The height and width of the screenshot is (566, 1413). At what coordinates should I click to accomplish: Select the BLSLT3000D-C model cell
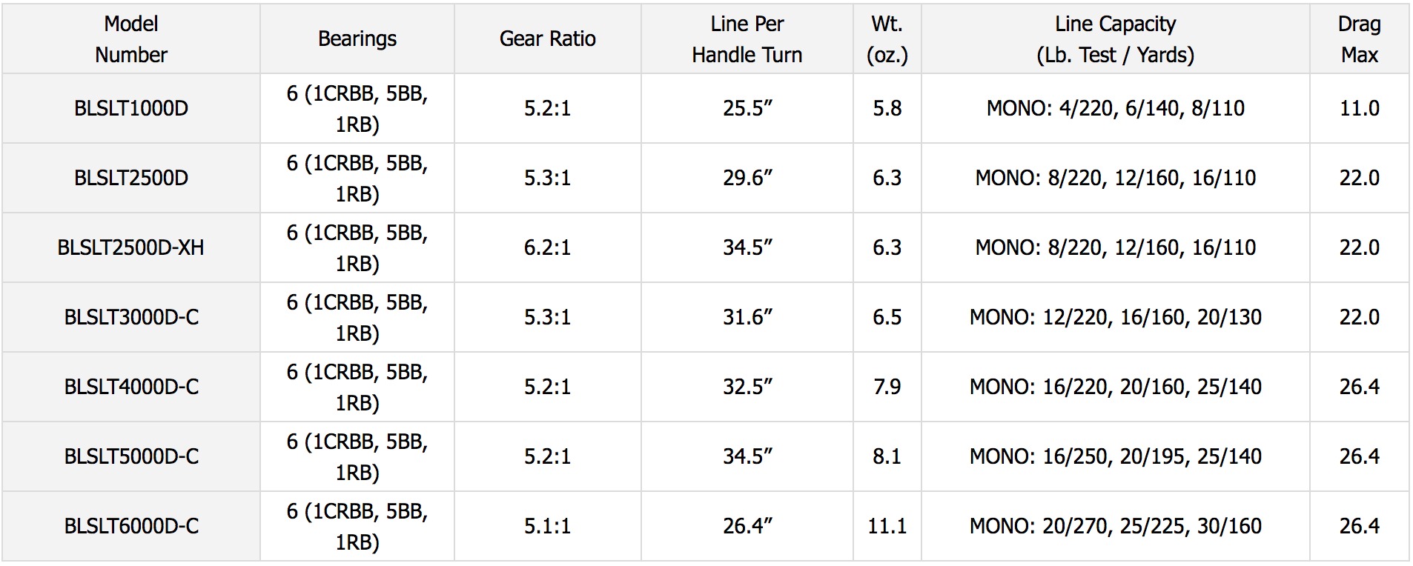point(131,318)
